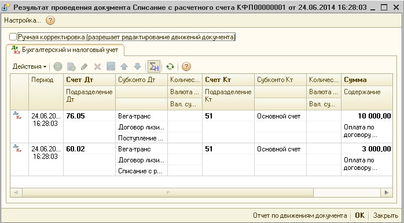The width and height of the screenshot is (404, 223).
Task: Select the amount cell 10 000,00
Action: [367, 116]
